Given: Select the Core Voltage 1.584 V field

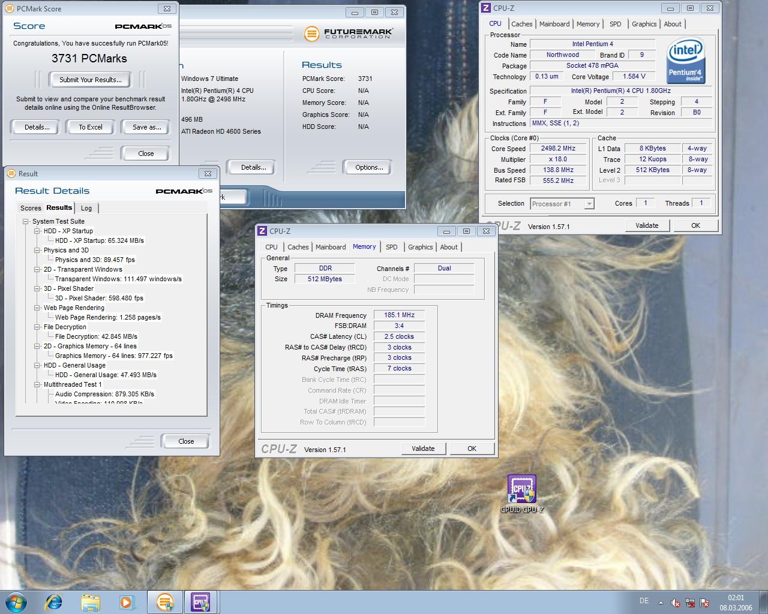Looking at the screenshot, I should pyautogui.click(x=634, y=76).
